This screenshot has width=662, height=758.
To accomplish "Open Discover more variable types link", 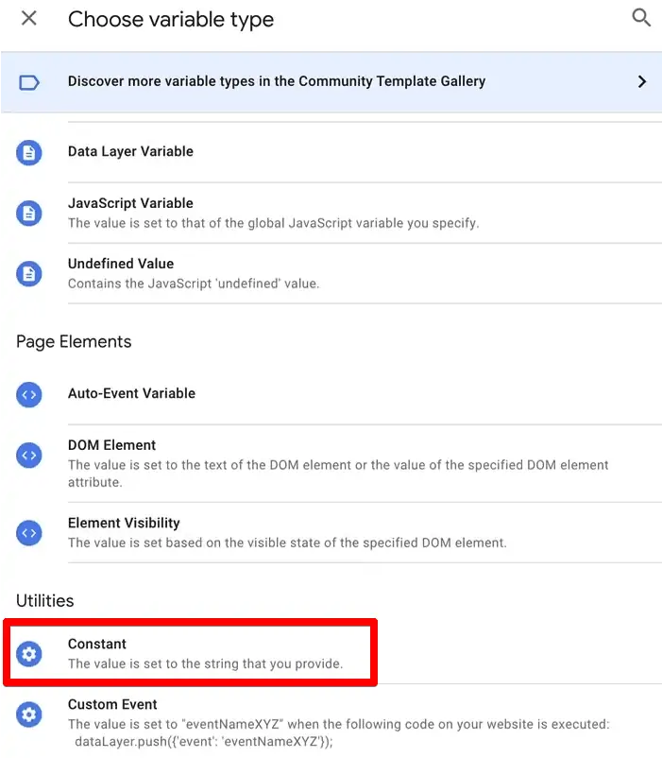I will [x=277, y=81].
